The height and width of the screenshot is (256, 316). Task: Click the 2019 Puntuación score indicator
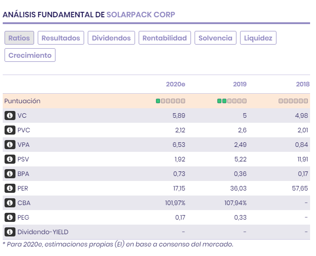[232, 101]
